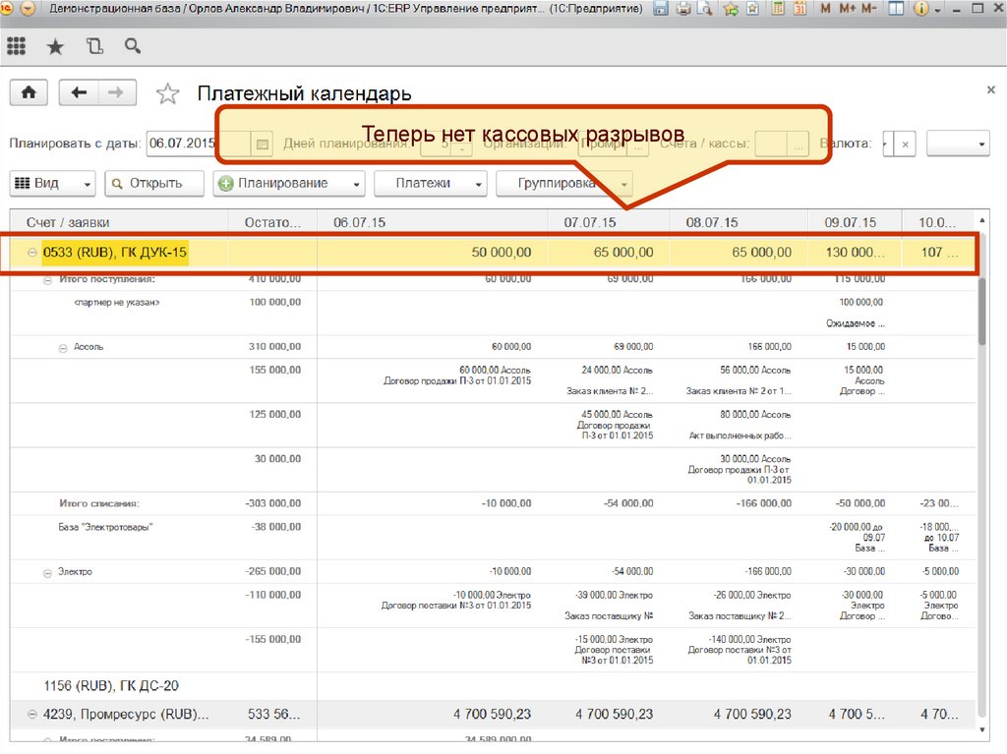The height and width of the screenshot is (754, 1007).
Task: Add Платежный календарь to favorites star
Action: (168, 94)
